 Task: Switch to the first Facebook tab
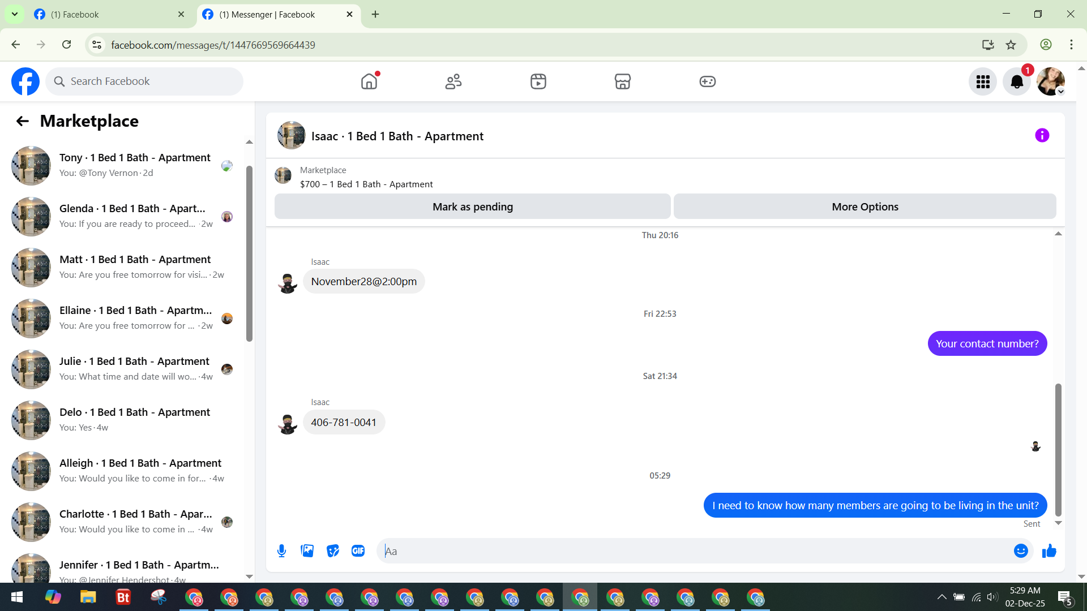[108, 14]
